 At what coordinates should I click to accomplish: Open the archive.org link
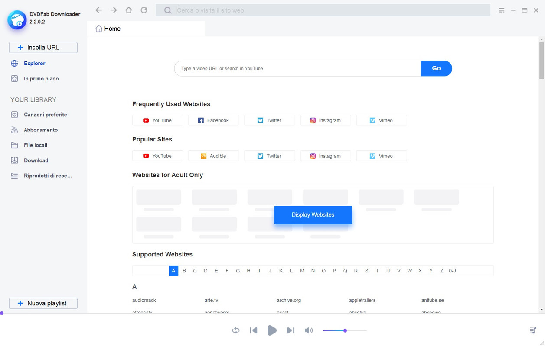[289, 300]
